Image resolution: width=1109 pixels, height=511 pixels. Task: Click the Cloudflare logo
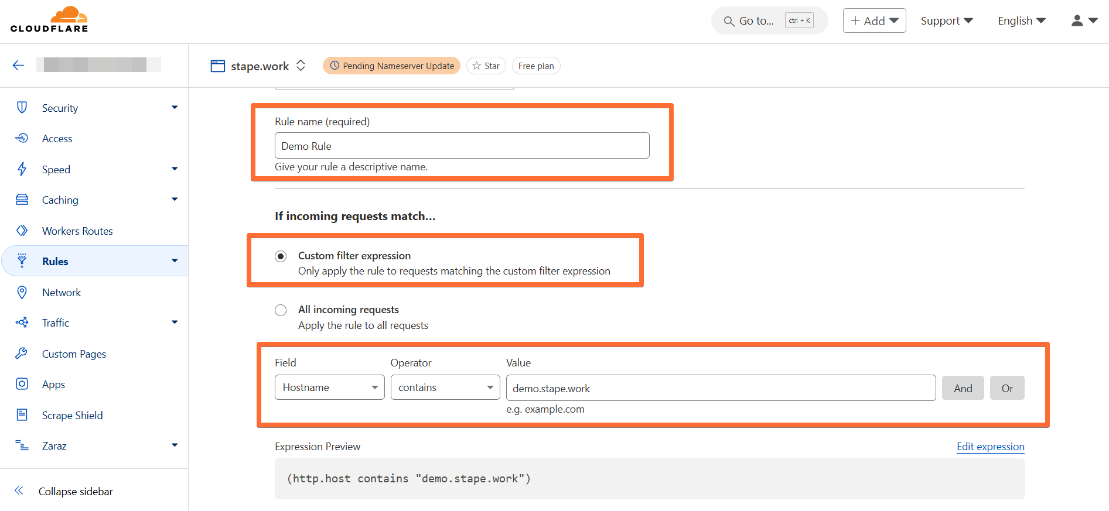pyautogui.click(x=49, y=19)
